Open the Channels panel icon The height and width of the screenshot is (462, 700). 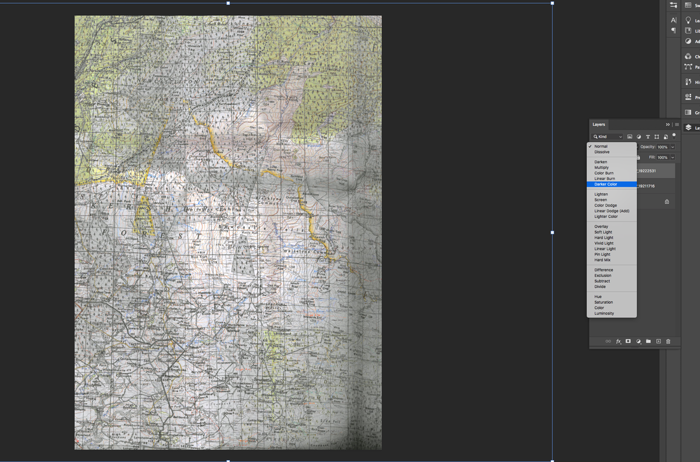click(688, 56)
